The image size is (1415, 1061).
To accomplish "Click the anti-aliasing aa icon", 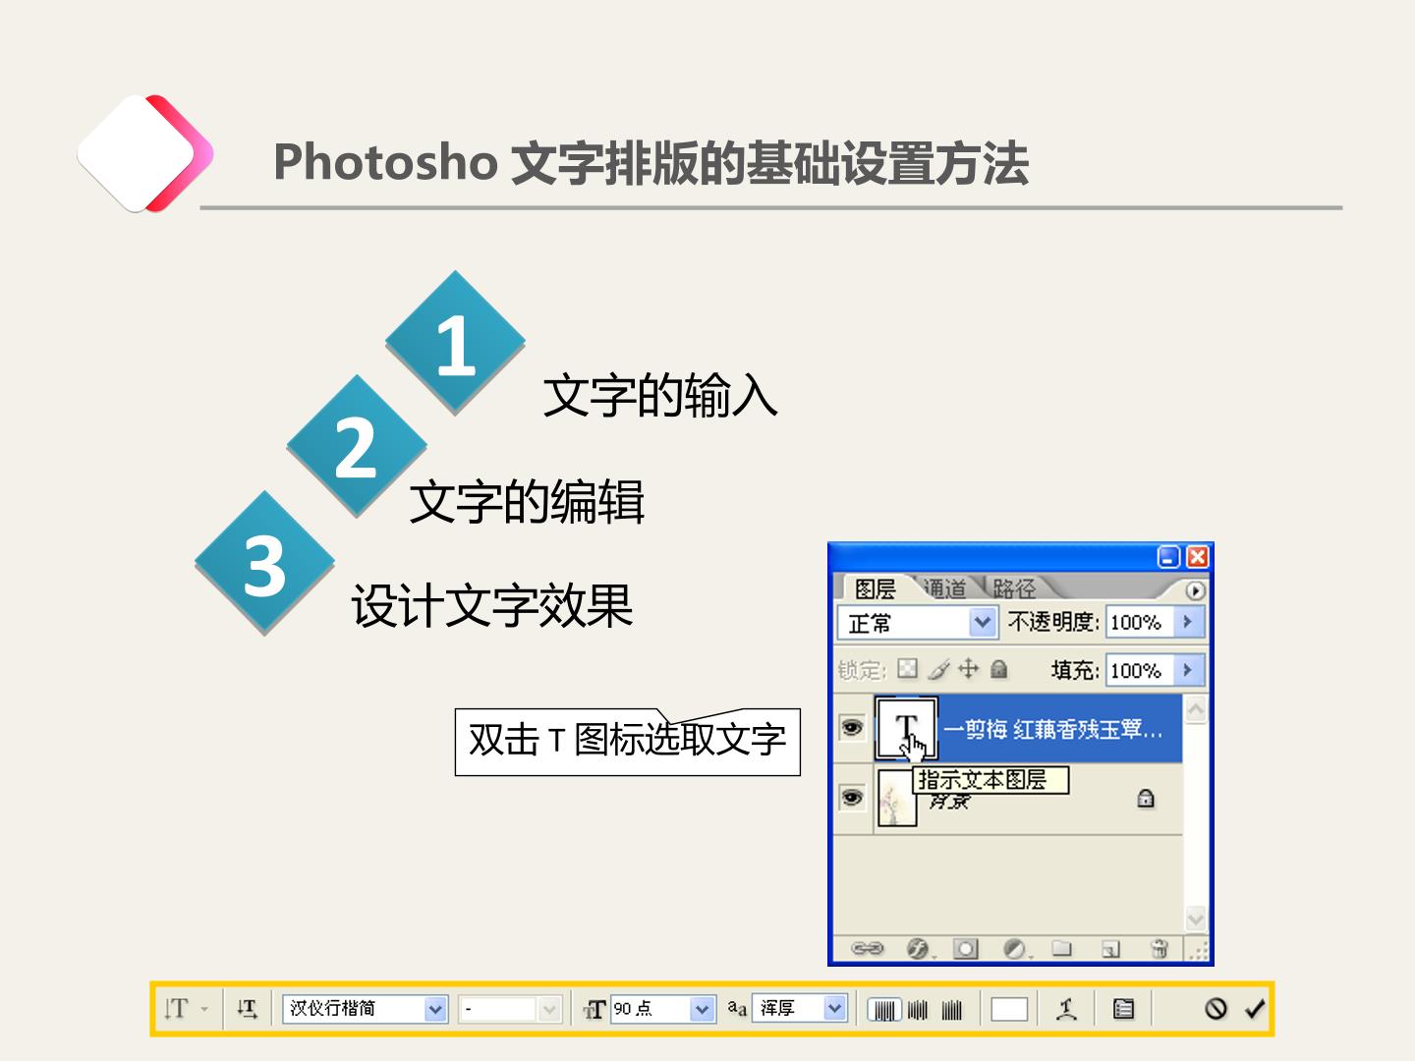I will [x=737, y=1008].
